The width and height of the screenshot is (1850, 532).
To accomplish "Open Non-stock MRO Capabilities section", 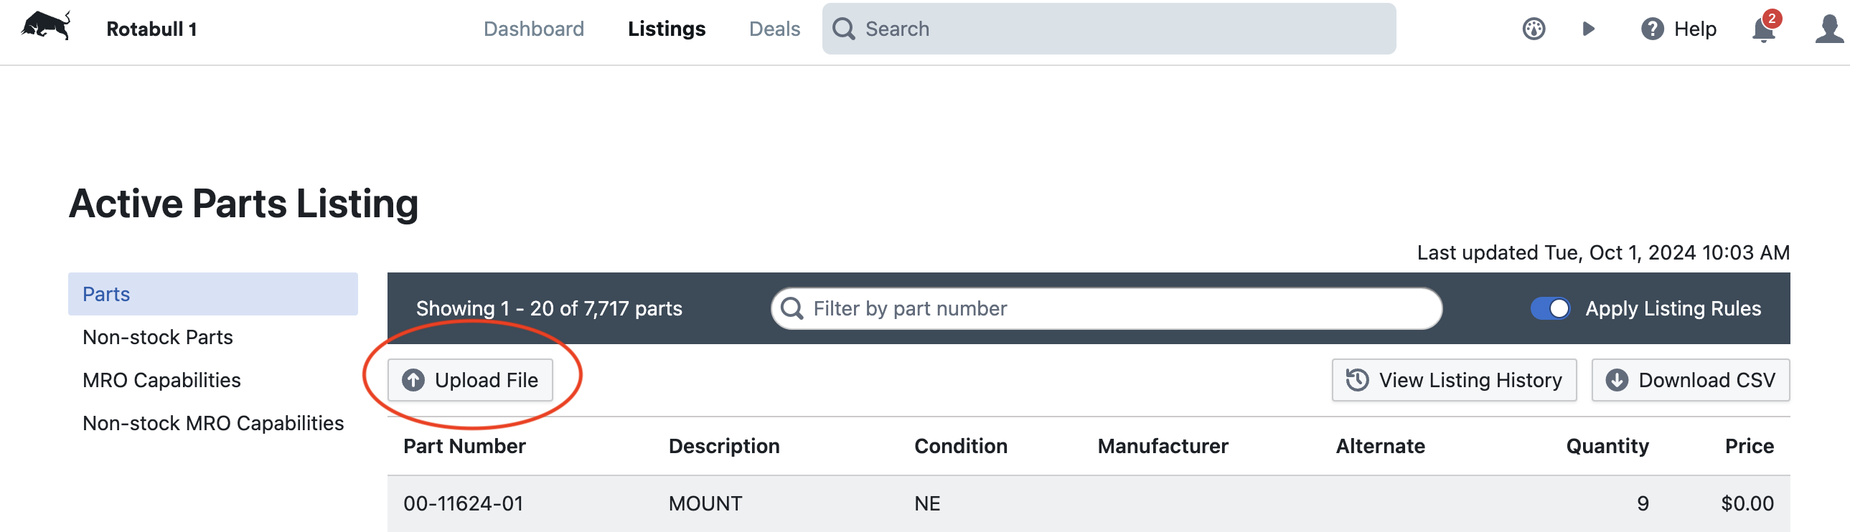I will click(212, 424).
